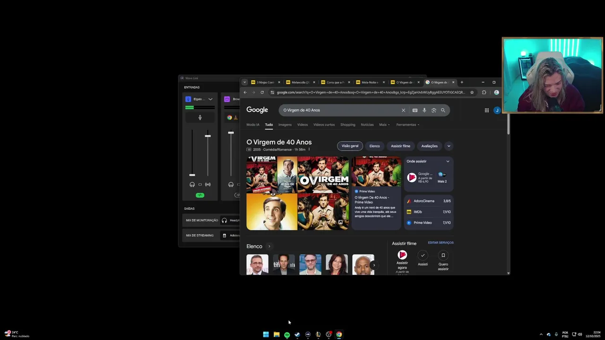Screen dimensions: 605x340
Task: Adjust Elgato monitor mix volume slider
Action: 192,175
